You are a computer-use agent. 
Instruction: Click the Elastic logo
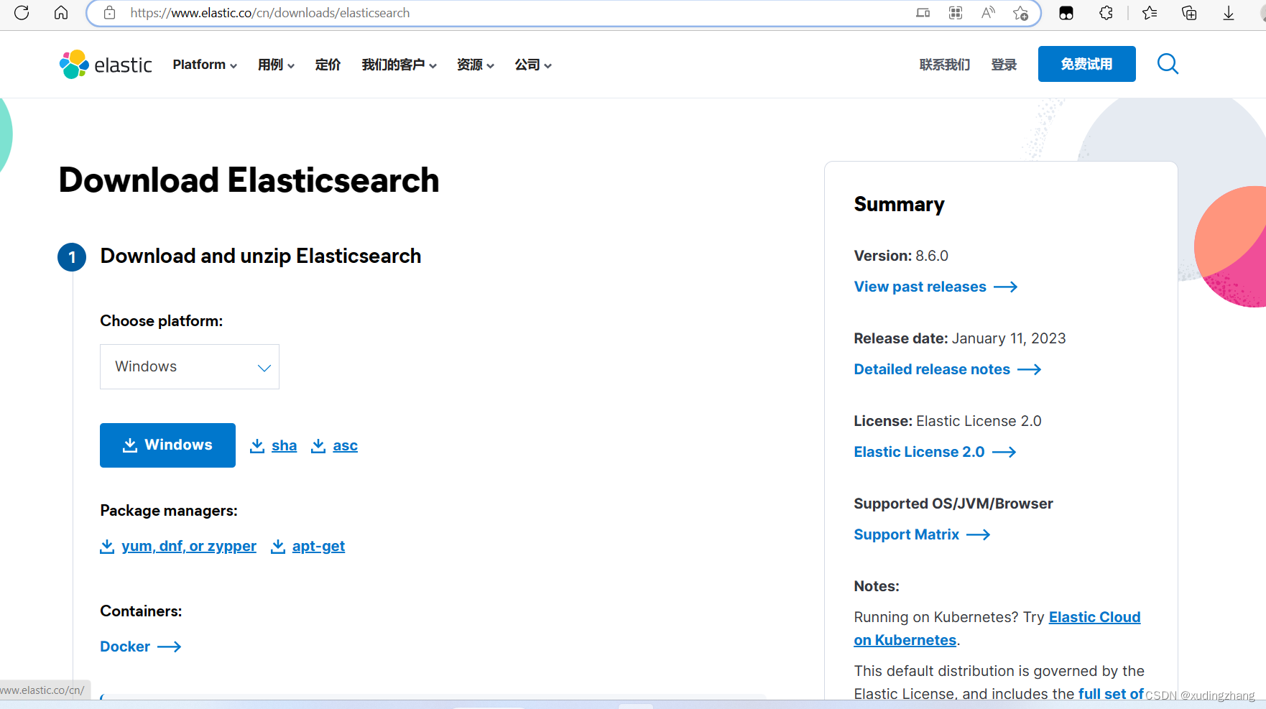[x=106, y=65]
